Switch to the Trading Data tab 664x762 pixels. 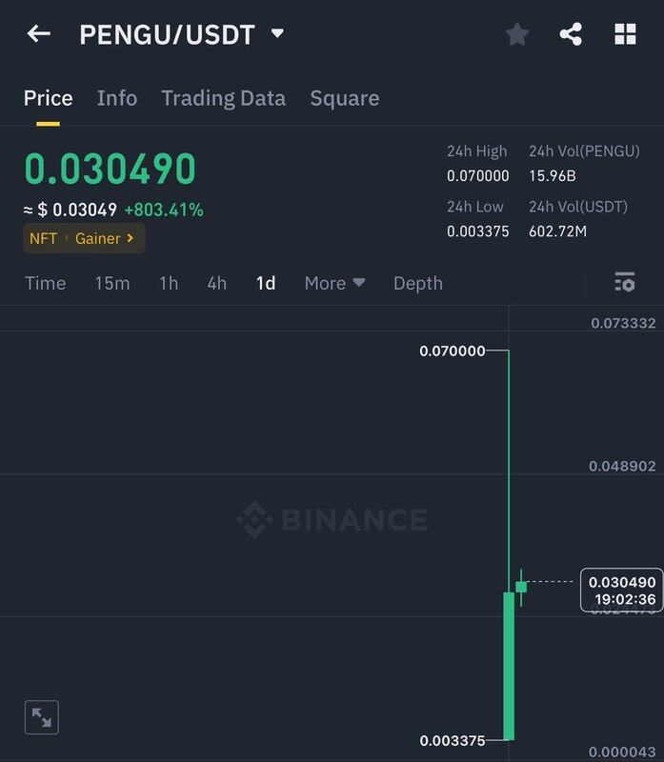[224, 98]
